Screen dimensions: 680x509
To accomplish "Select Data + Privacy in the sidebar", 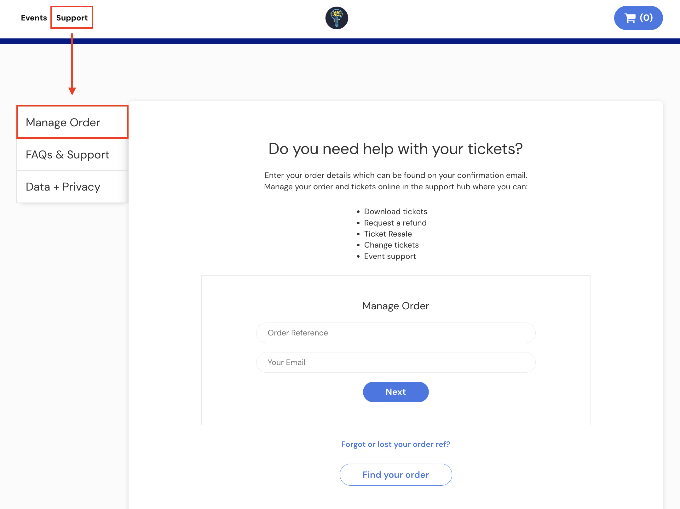I will [72, 187].
